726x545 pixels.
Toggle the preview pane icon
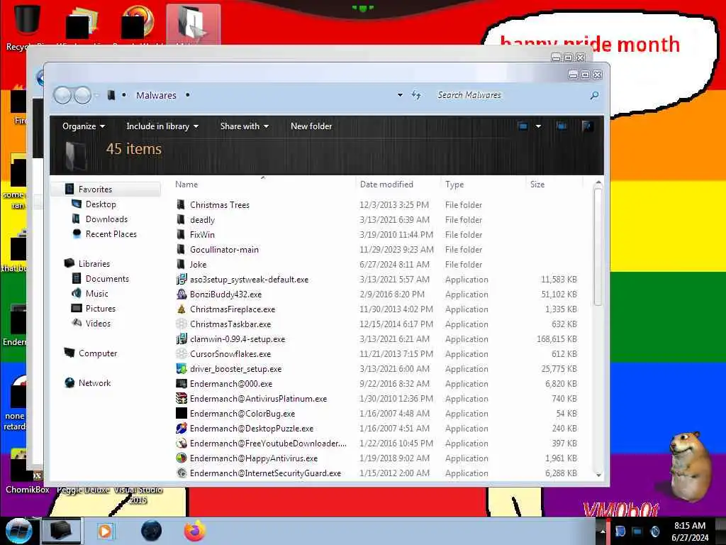(562, 126)
